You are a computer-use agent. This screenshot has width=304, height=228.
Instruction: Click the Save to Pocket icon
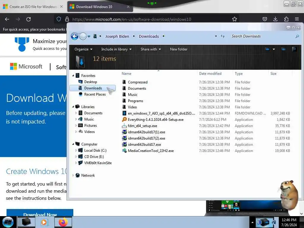(x=265, y=19)
